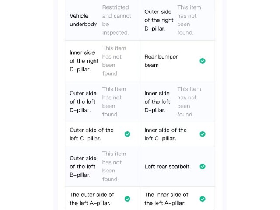Click green check for inner left A-pillar

[202, 199]
